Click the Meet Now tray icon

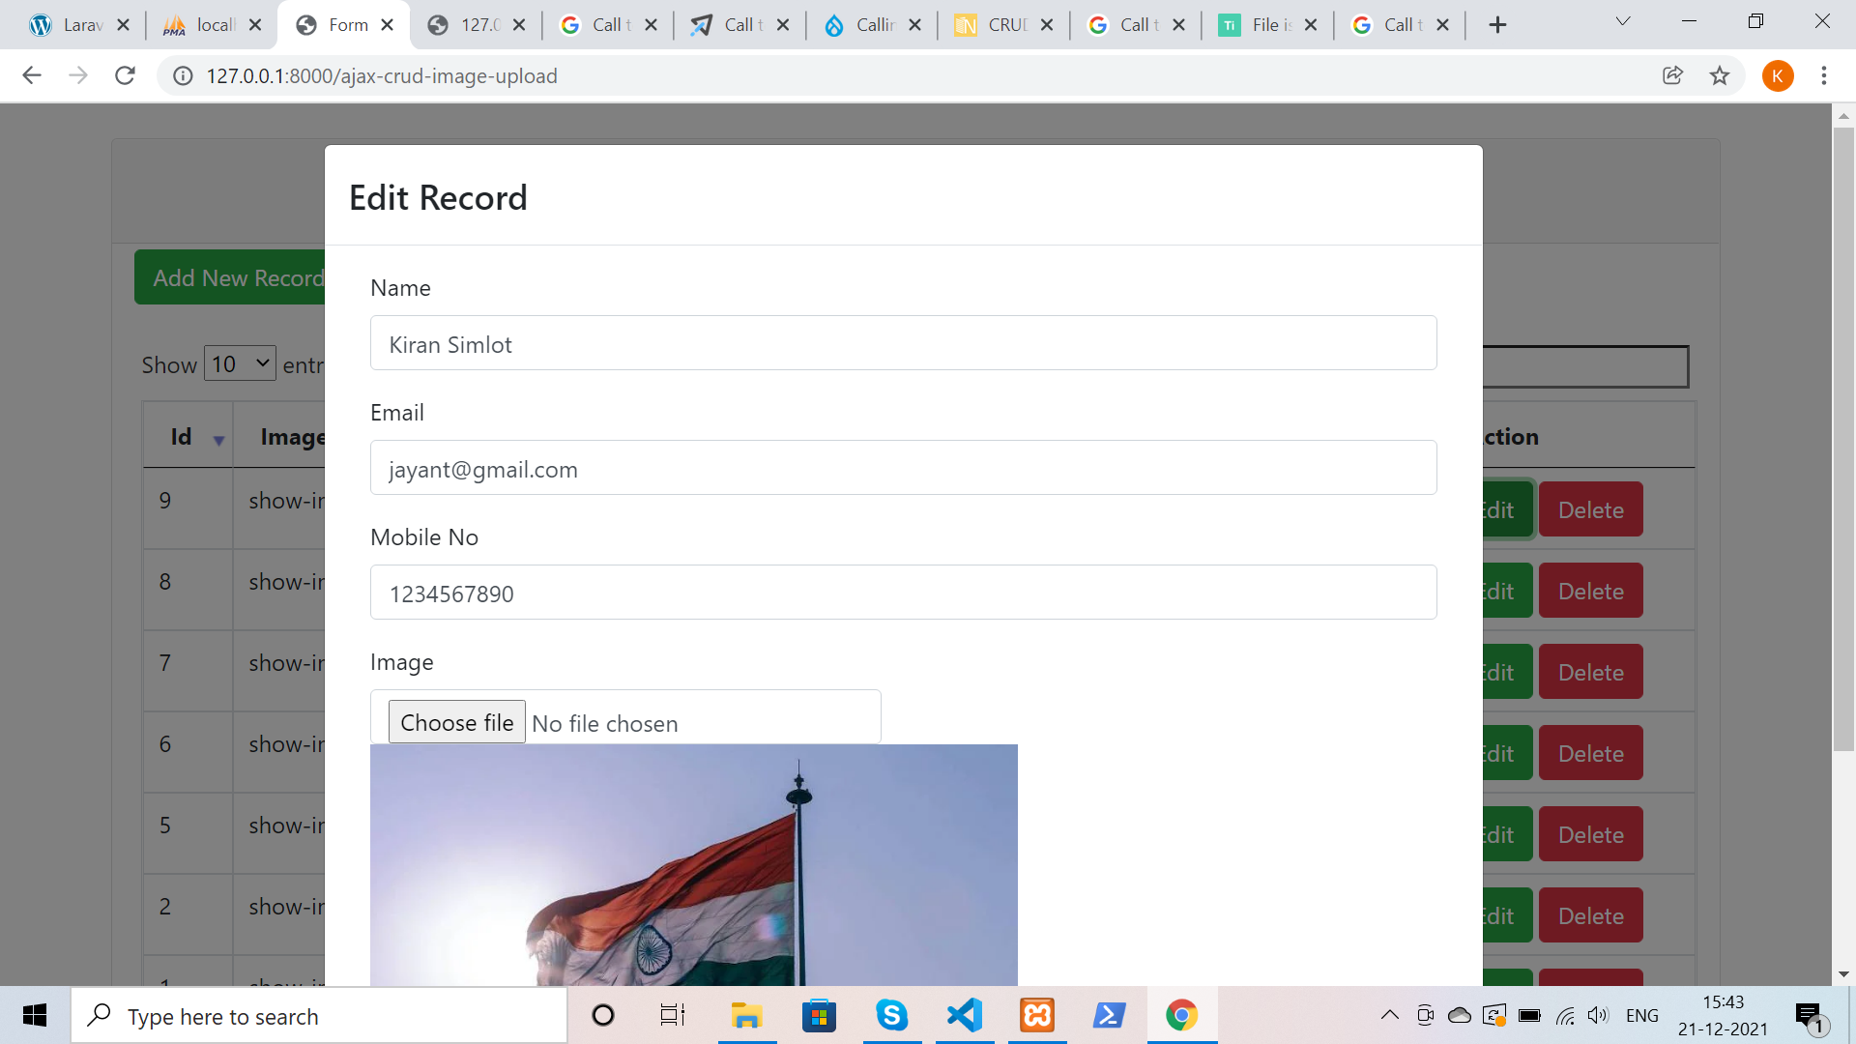click(1425, 1015)
